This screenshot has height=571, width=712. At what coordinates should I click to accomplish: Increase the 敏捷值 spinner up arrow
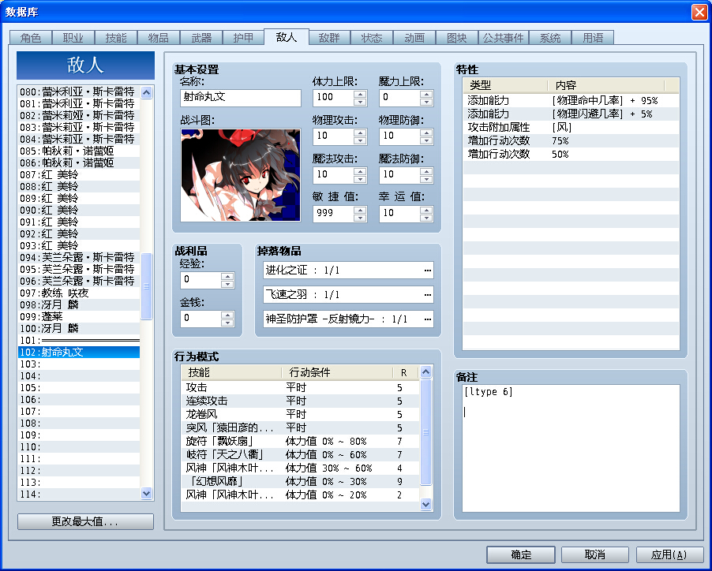(x=360, y=210)
